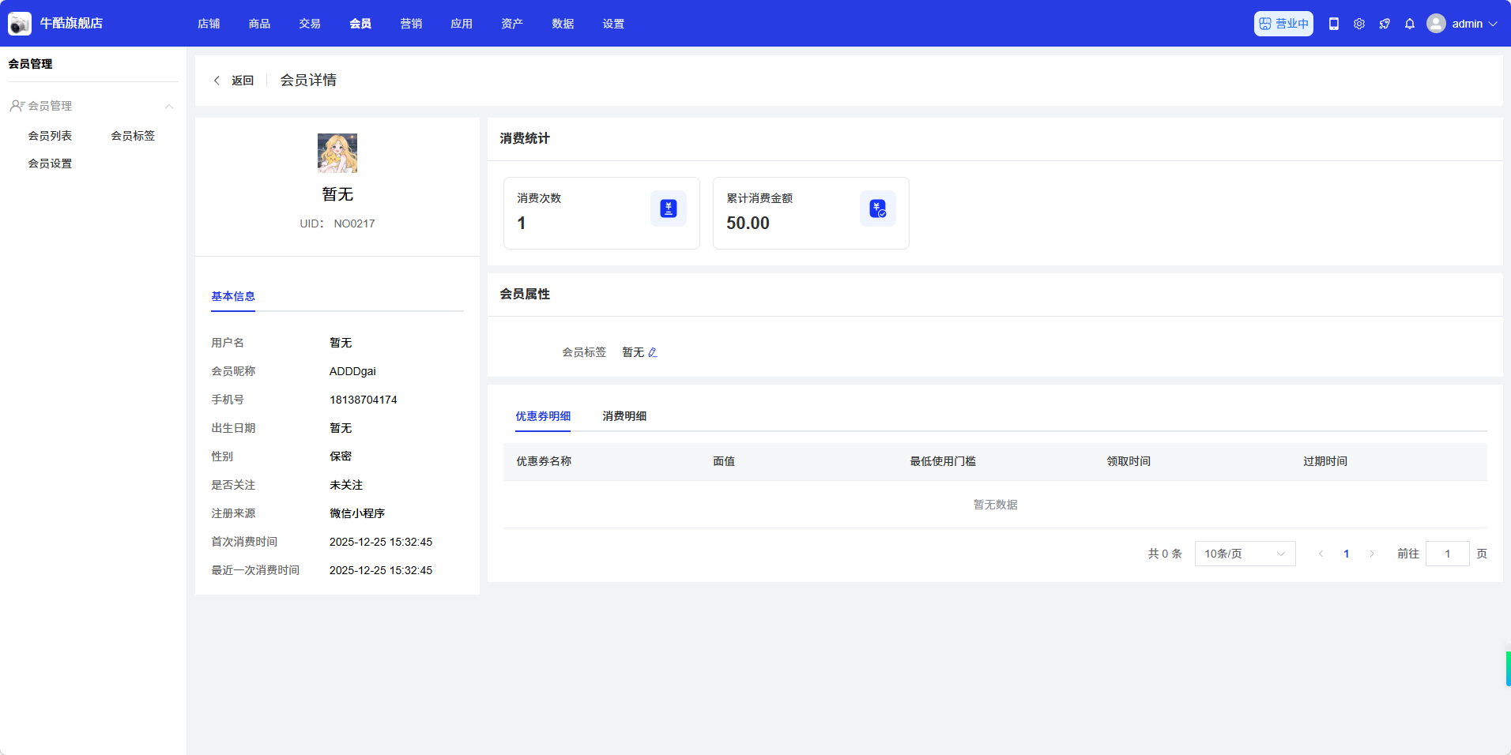Screen dimensions: 1511x755
Task: Select the 基本信息 tab
Action: click(x=233, y=296)
